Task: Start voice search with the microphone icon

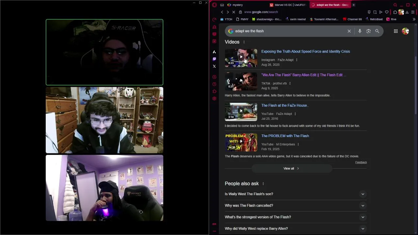Action: click(x=360, y=31)
